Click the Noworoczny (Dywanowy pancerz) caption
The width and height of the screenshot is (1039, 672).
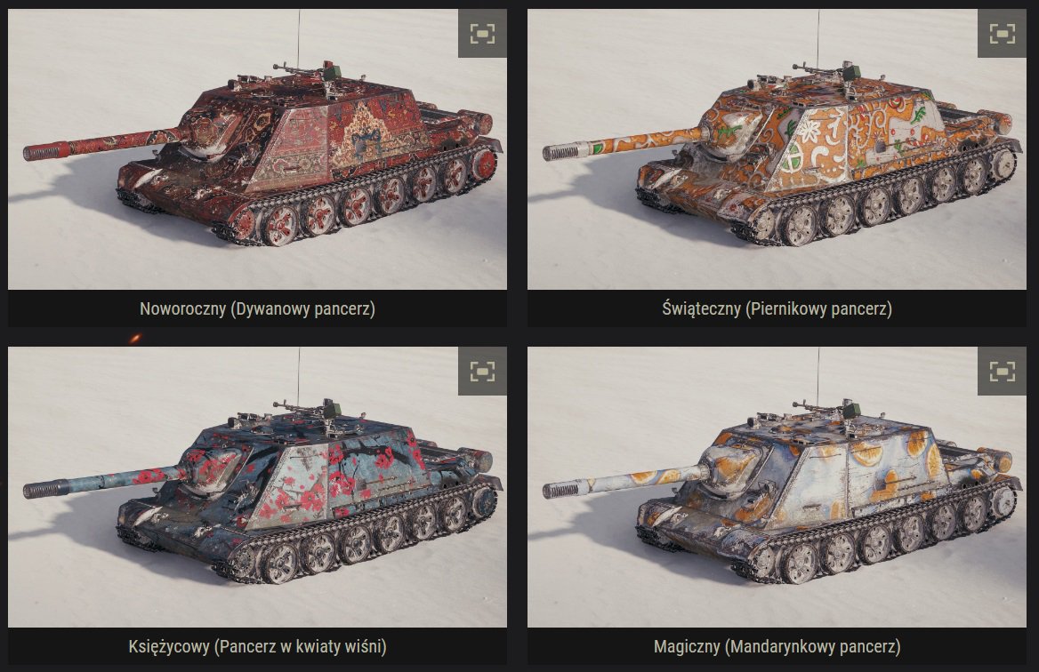tap(257, 308)
